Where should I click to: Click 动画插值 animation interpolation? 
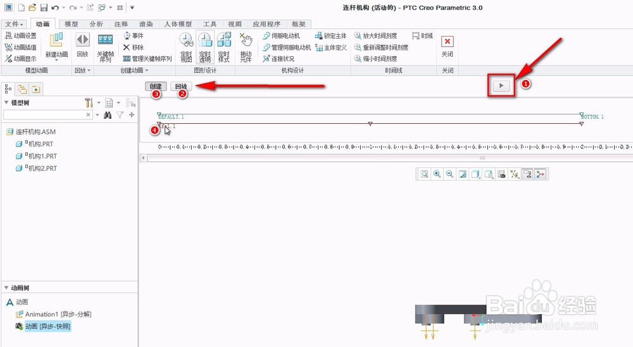tap(21, 47)
